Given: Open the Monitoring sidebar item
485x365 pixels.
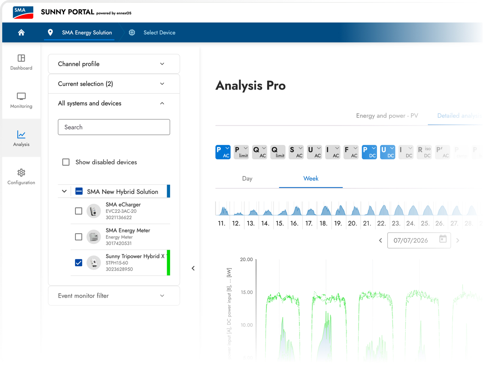Looking at the screenshot, I should click(21, 100).
